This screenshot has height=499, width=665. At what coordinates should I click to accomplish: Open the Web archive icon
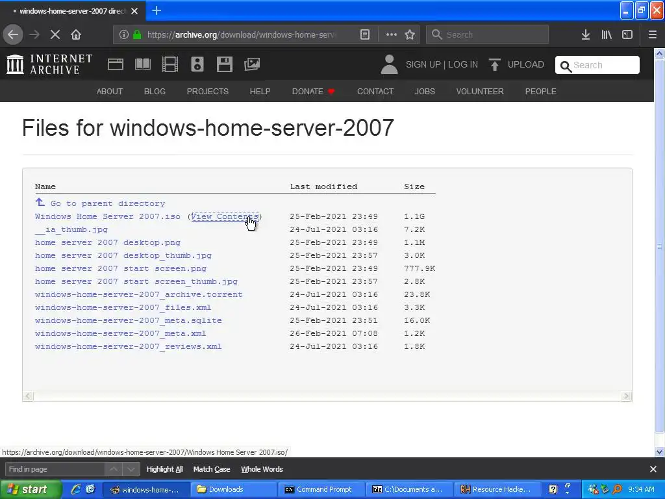coord(116,64)
